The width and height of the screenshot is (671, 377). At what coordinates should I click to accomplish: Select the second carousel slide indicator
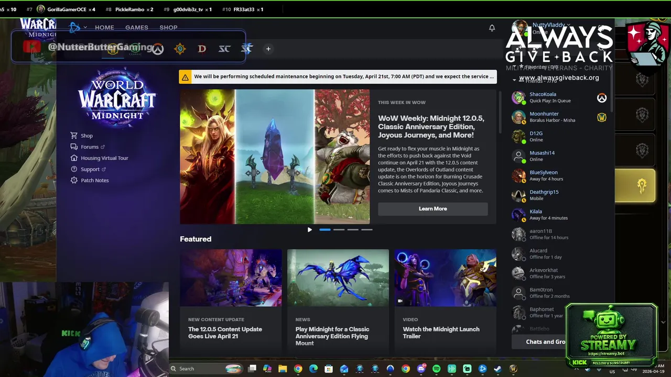click(339, 230)
